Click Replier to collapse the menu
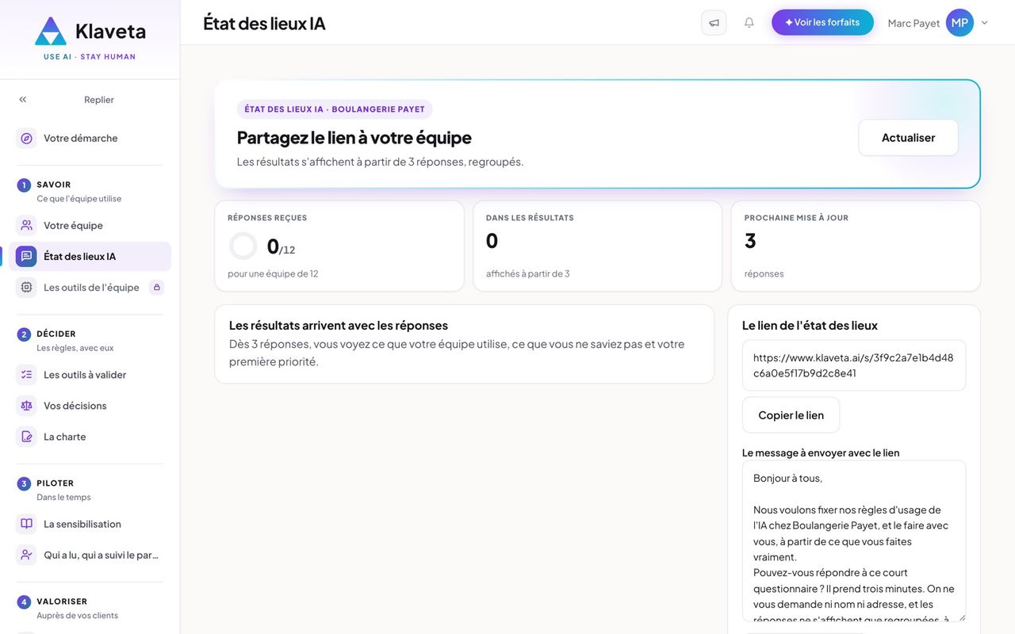The image size is (1015, 634). [x=99, y=100]
